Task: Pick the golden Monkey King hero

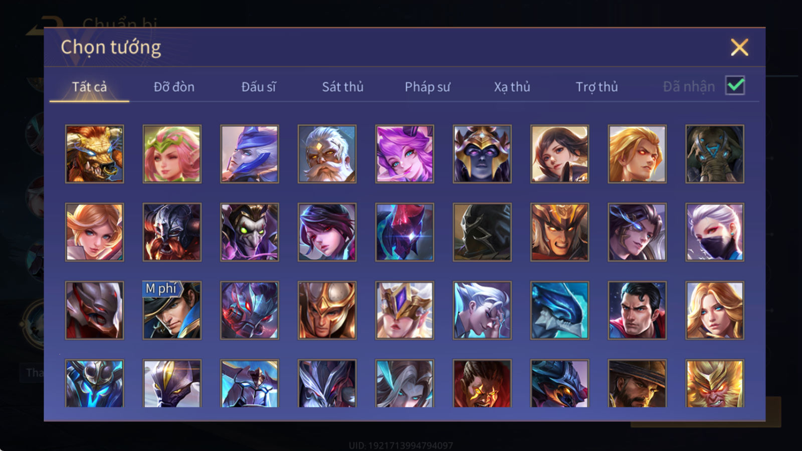Action: (715, 383)
